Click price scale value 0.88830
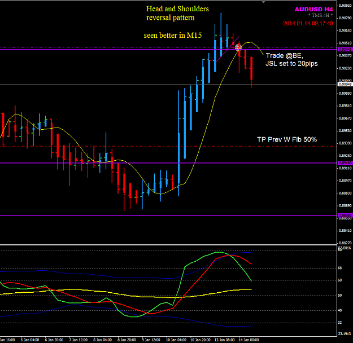Viewport: 353px width, 343px height. click(345, 193)
